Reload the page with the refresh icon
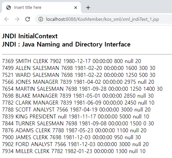Image resolution: width=172 pixels, height=158 pixels. (x=28, y=19)
